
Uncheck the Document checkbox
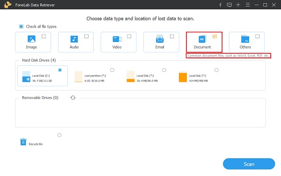(214, 36)
